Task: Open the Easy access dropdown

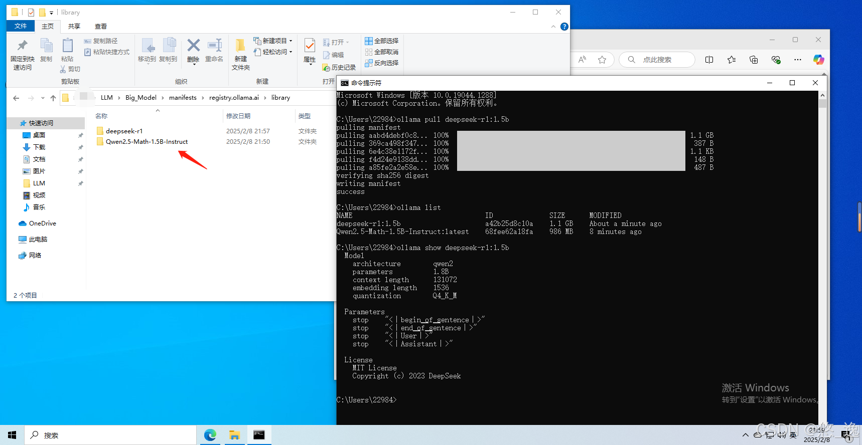Action: click(x=273, y=52)
